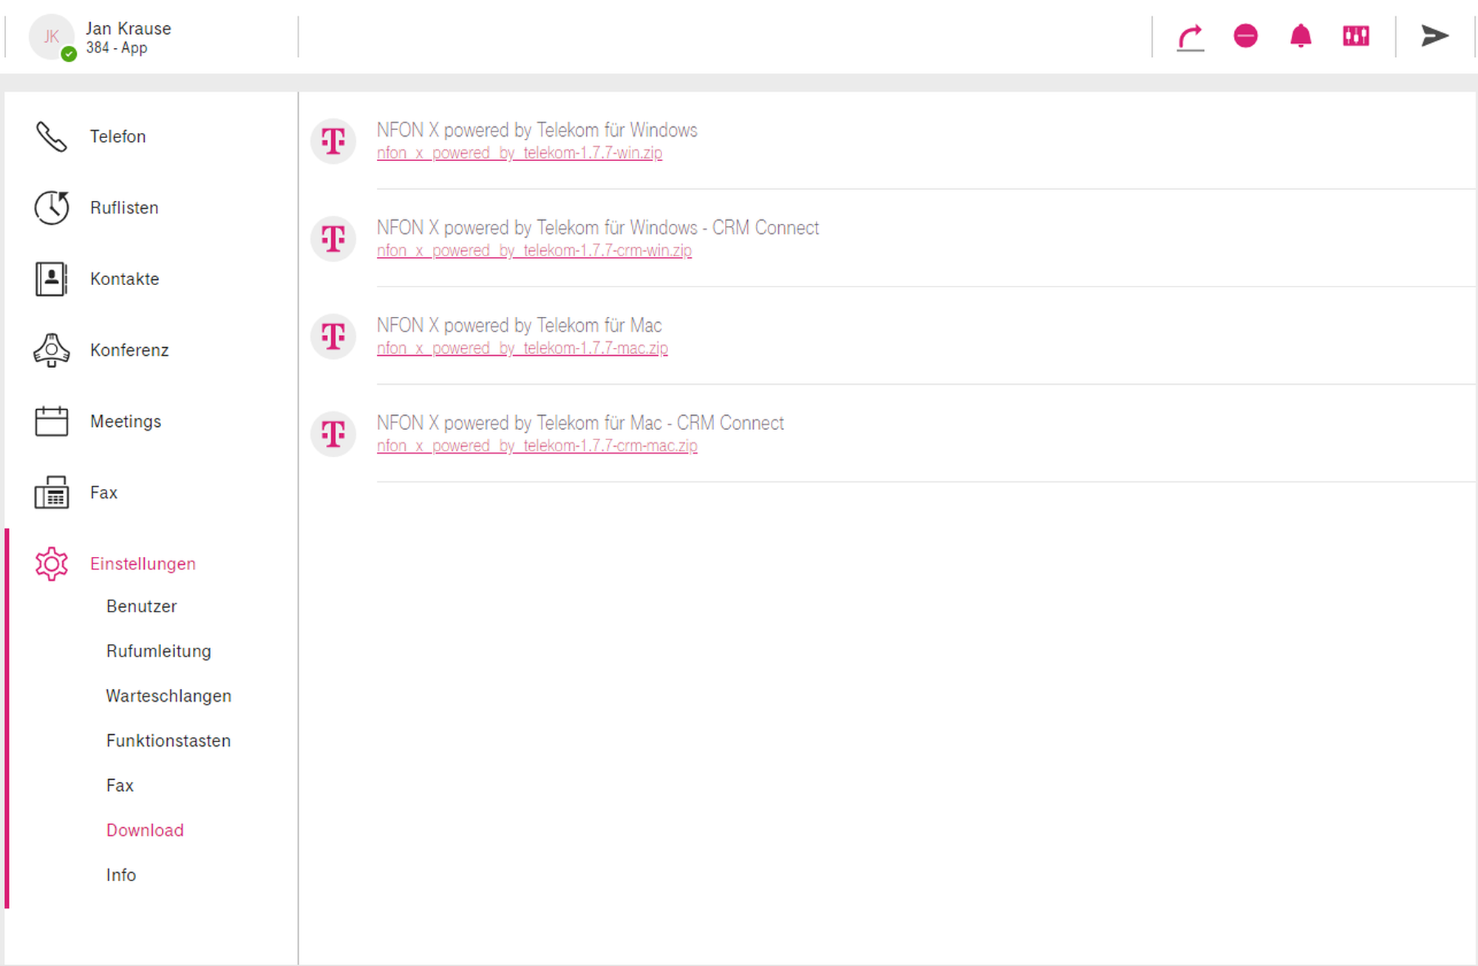
Task: Go to Kontakte address book
Action: point(124,279)
